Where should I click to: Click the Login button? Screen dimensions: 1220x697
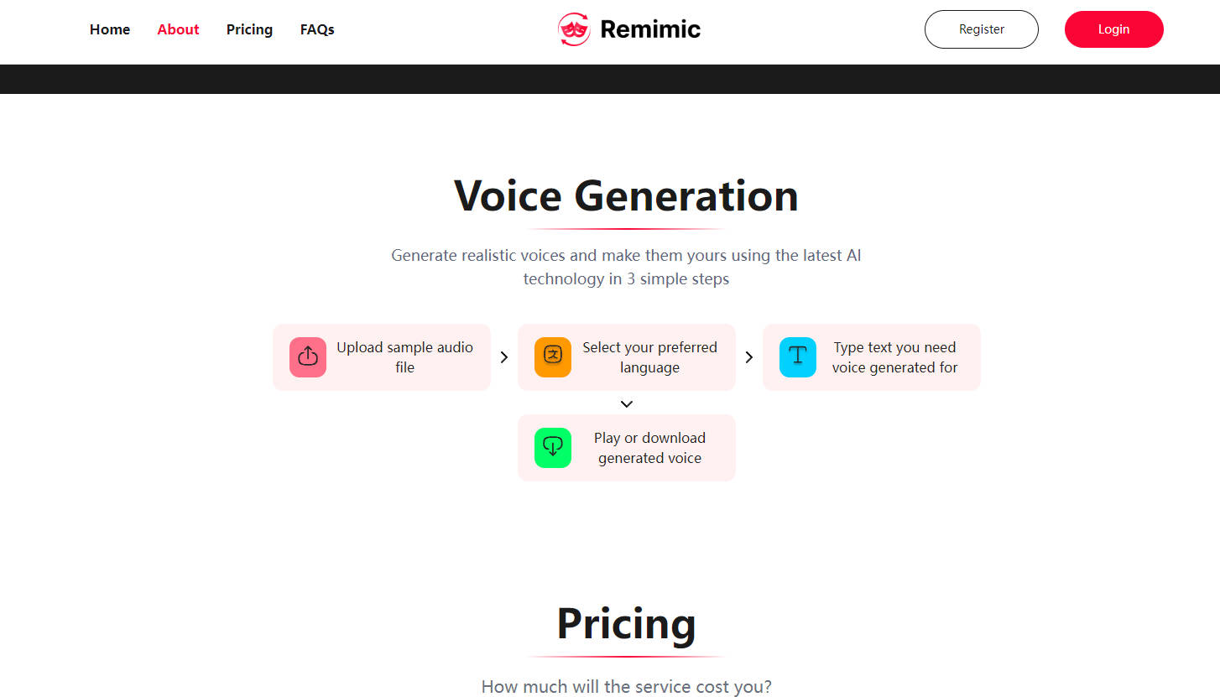point(1113,29)
